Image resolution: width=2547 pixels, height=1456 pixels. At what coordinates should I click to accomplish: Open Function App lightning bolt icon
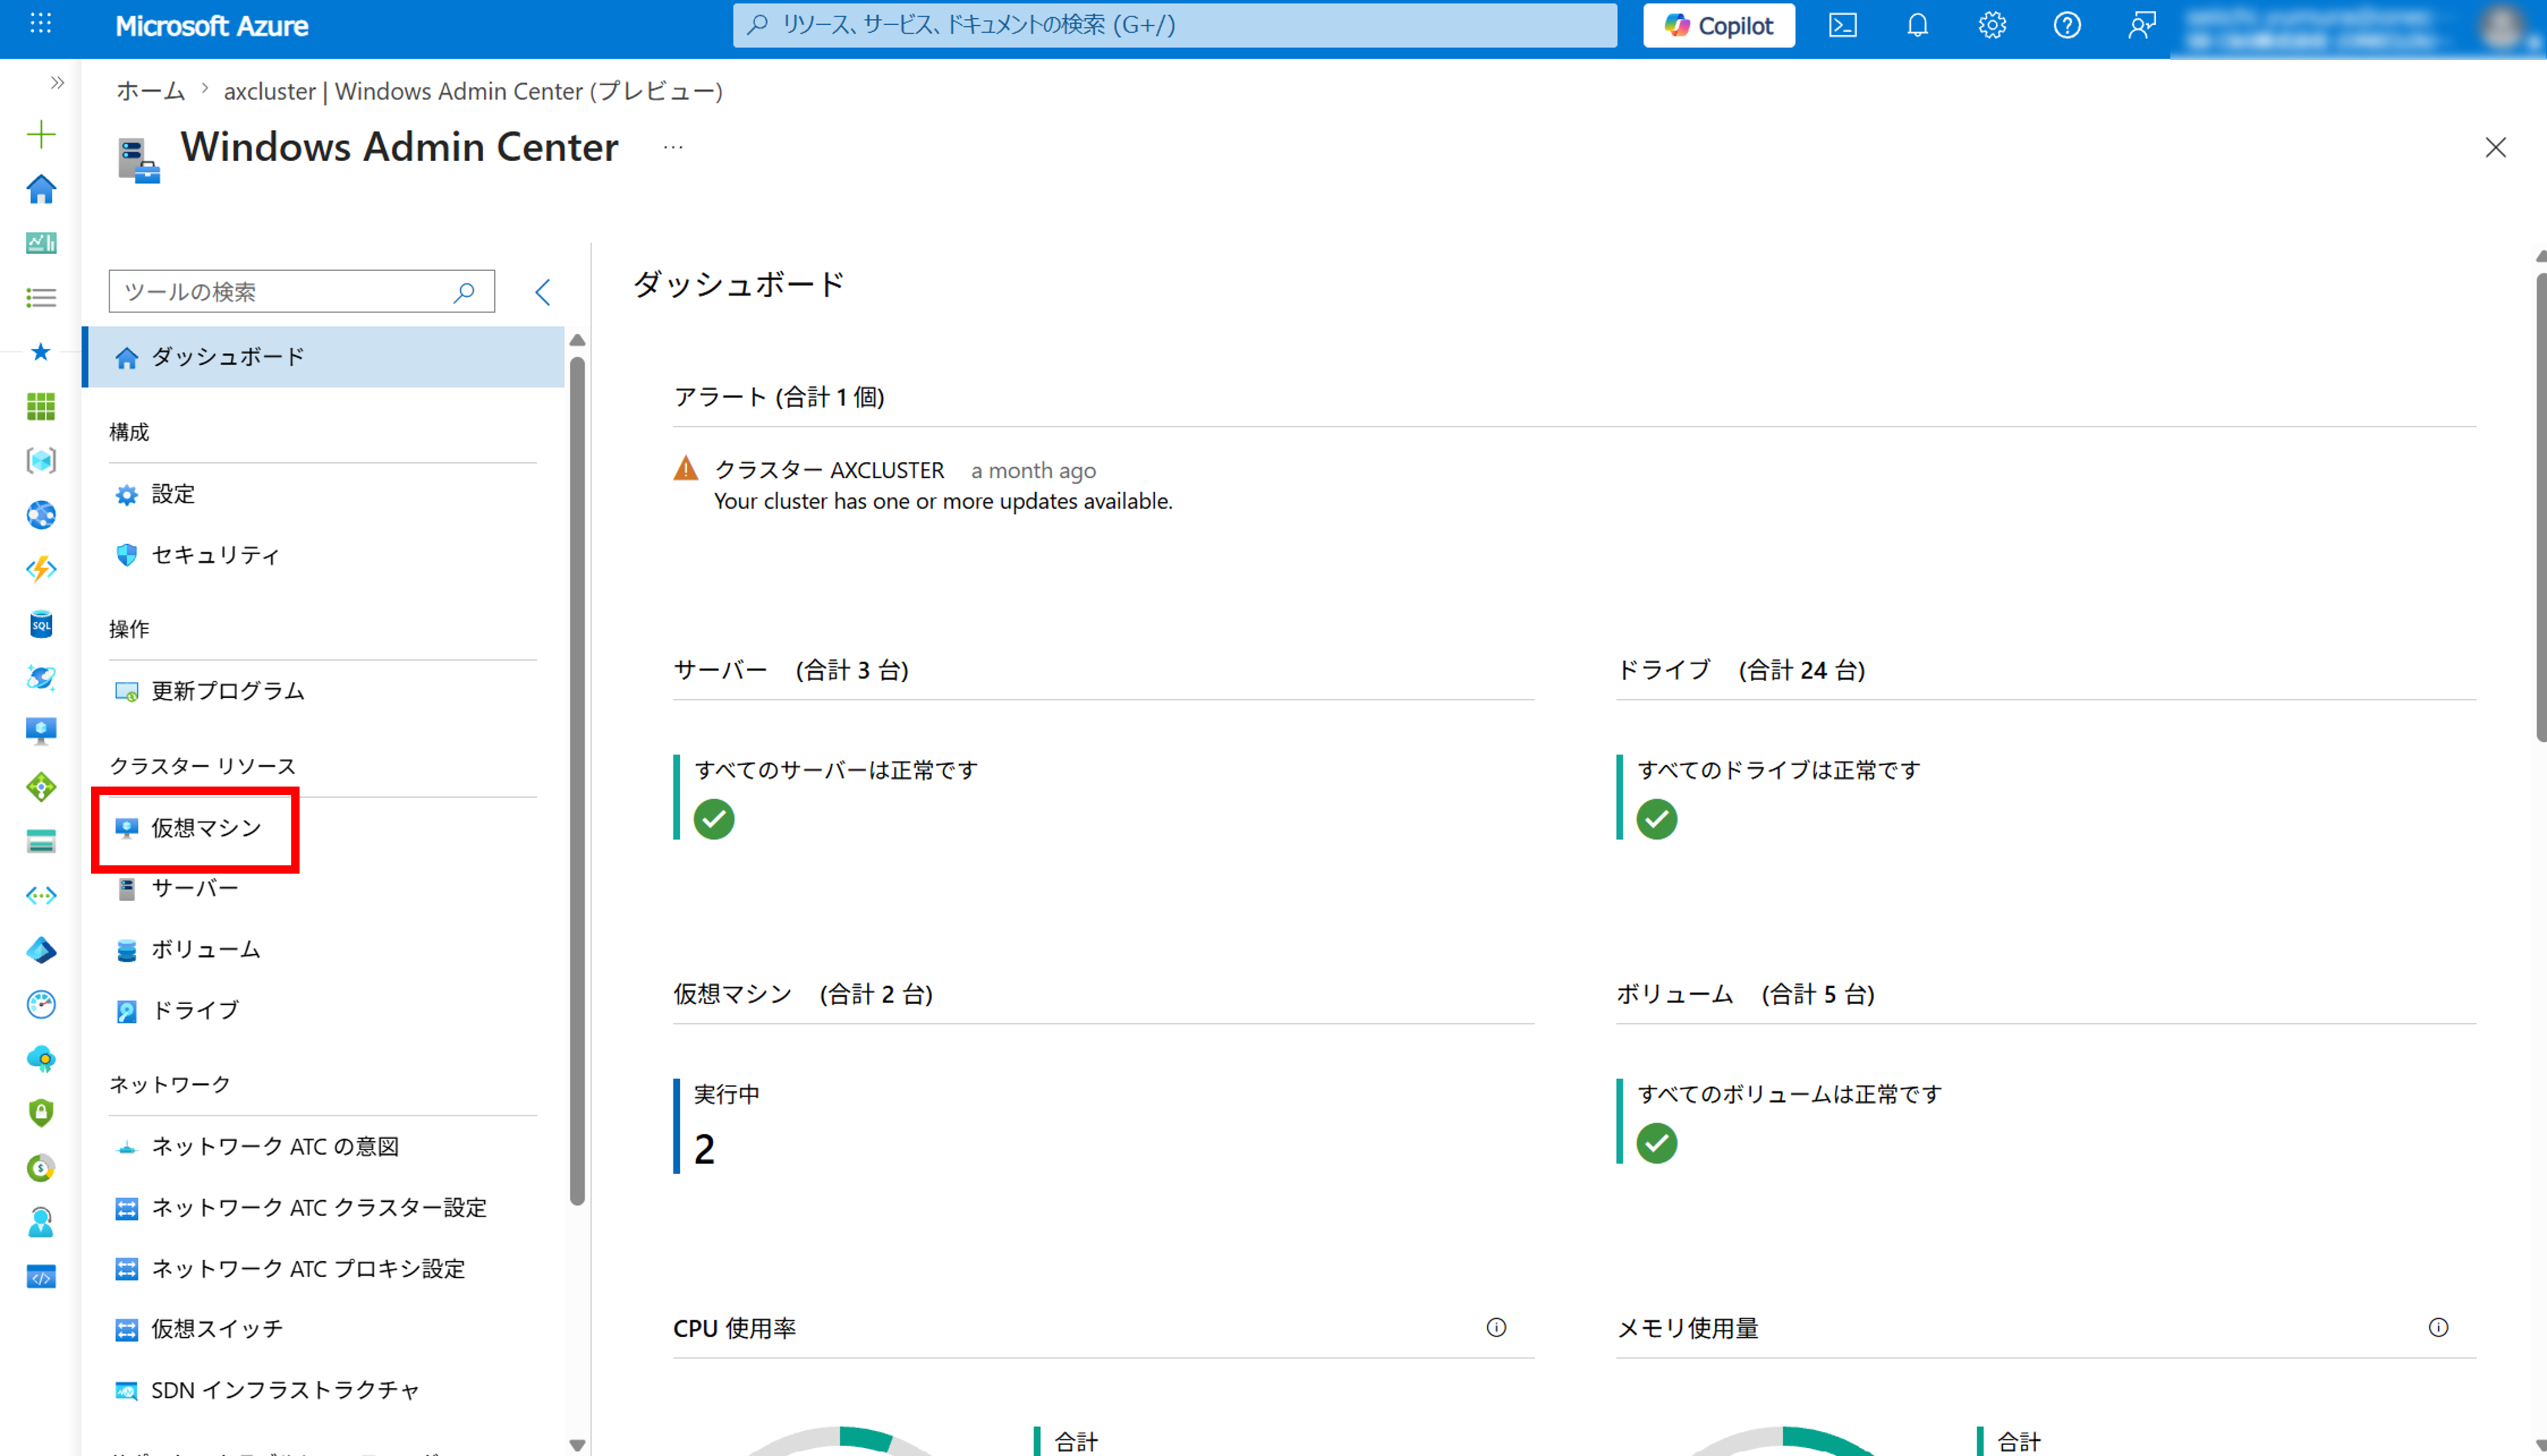coord(41,569)
